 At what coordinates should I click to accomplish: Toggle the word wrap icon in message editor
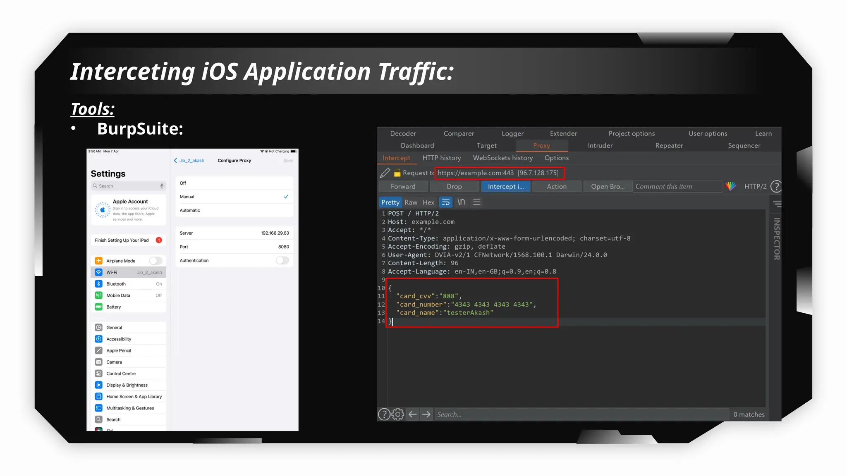(x=445, y=202)
